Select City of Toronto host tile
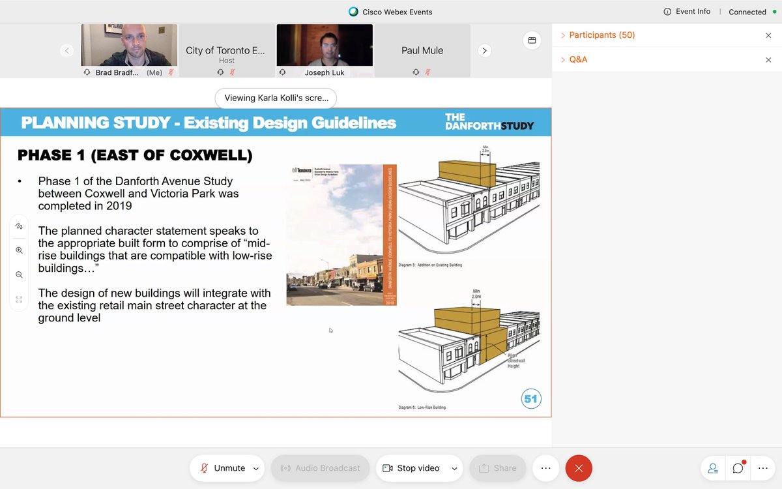The width and height of the screenshot is (782, 489). coord(227,51)
